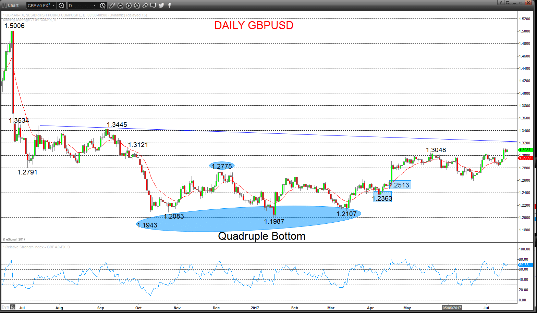Open the alerts circled-A icon
The image size is (537, 313).
click(x=137, y=5)
